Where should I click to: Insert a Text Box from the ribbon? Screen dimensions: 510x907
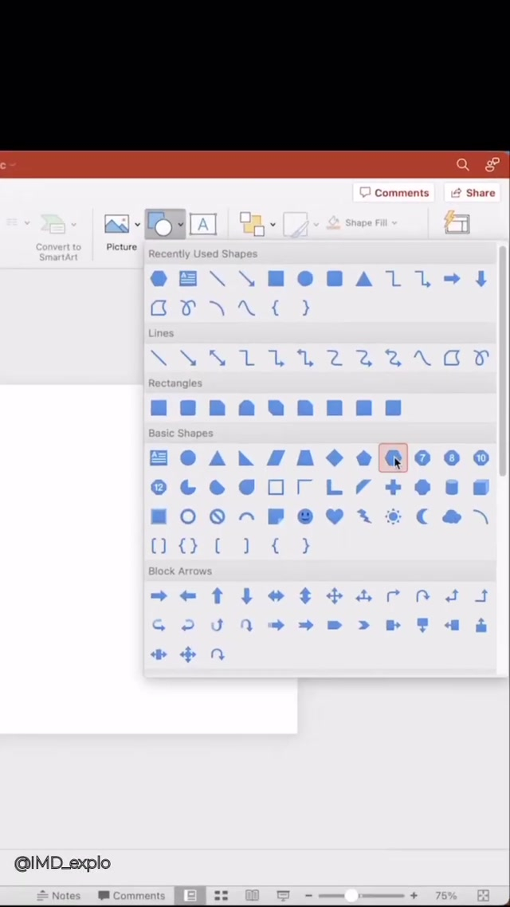[202, 225]
